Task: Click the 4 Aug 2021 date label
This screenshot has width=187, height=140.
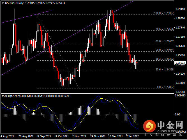Action: point(7,136)
